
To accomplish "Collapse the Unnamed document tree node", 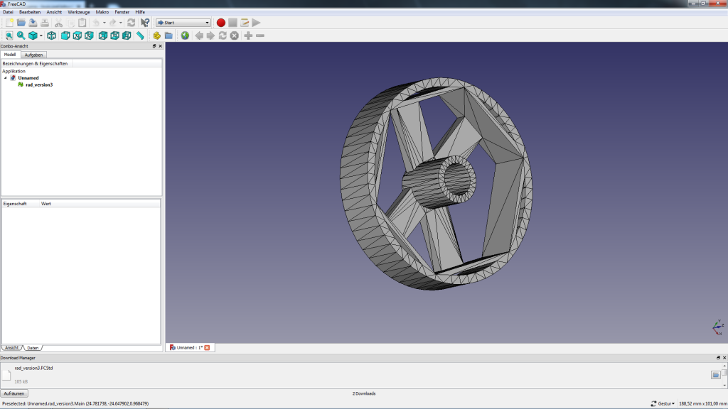I will click(6, 78).
